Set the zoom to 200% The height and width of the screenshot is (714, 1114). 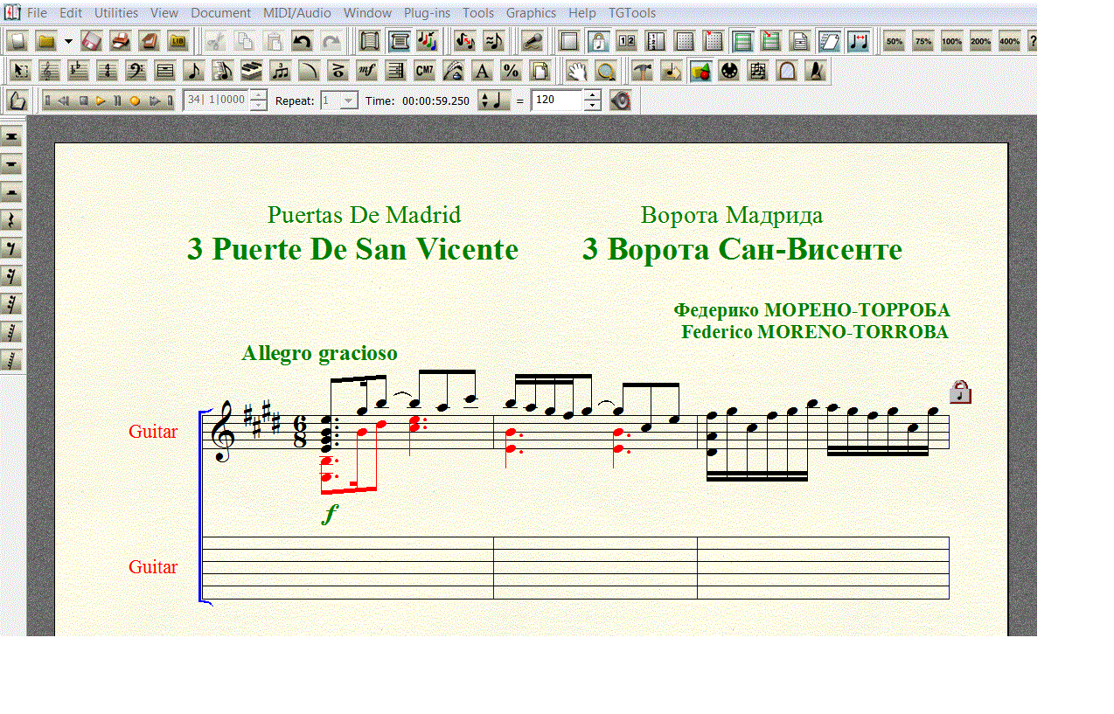(981, 41)
